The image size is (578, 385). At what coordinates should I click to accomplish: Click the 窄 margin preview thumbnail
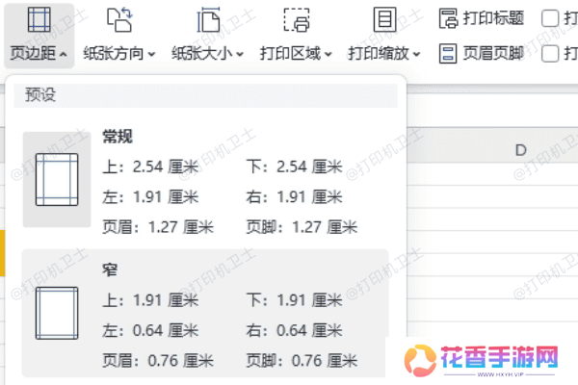57,313
